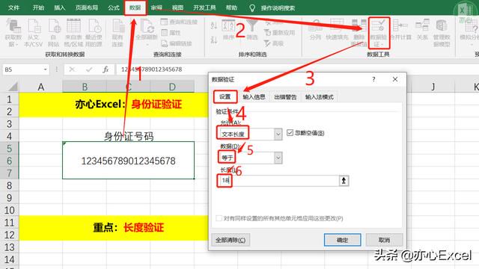Open 最近使用的源 (Recent Sources)
479x269 pixels.
(94, 33)
